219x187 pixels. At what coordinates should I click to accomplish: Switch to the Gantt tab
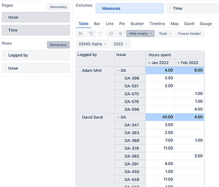(x=189, y=24)
